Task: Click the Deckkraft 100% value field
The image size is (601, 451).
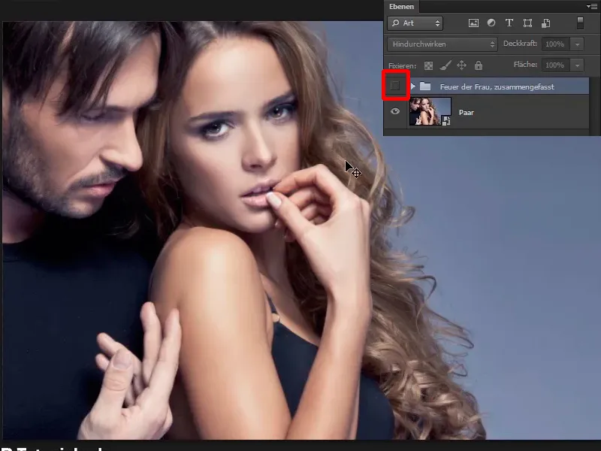Action: [x=555, y=44]
